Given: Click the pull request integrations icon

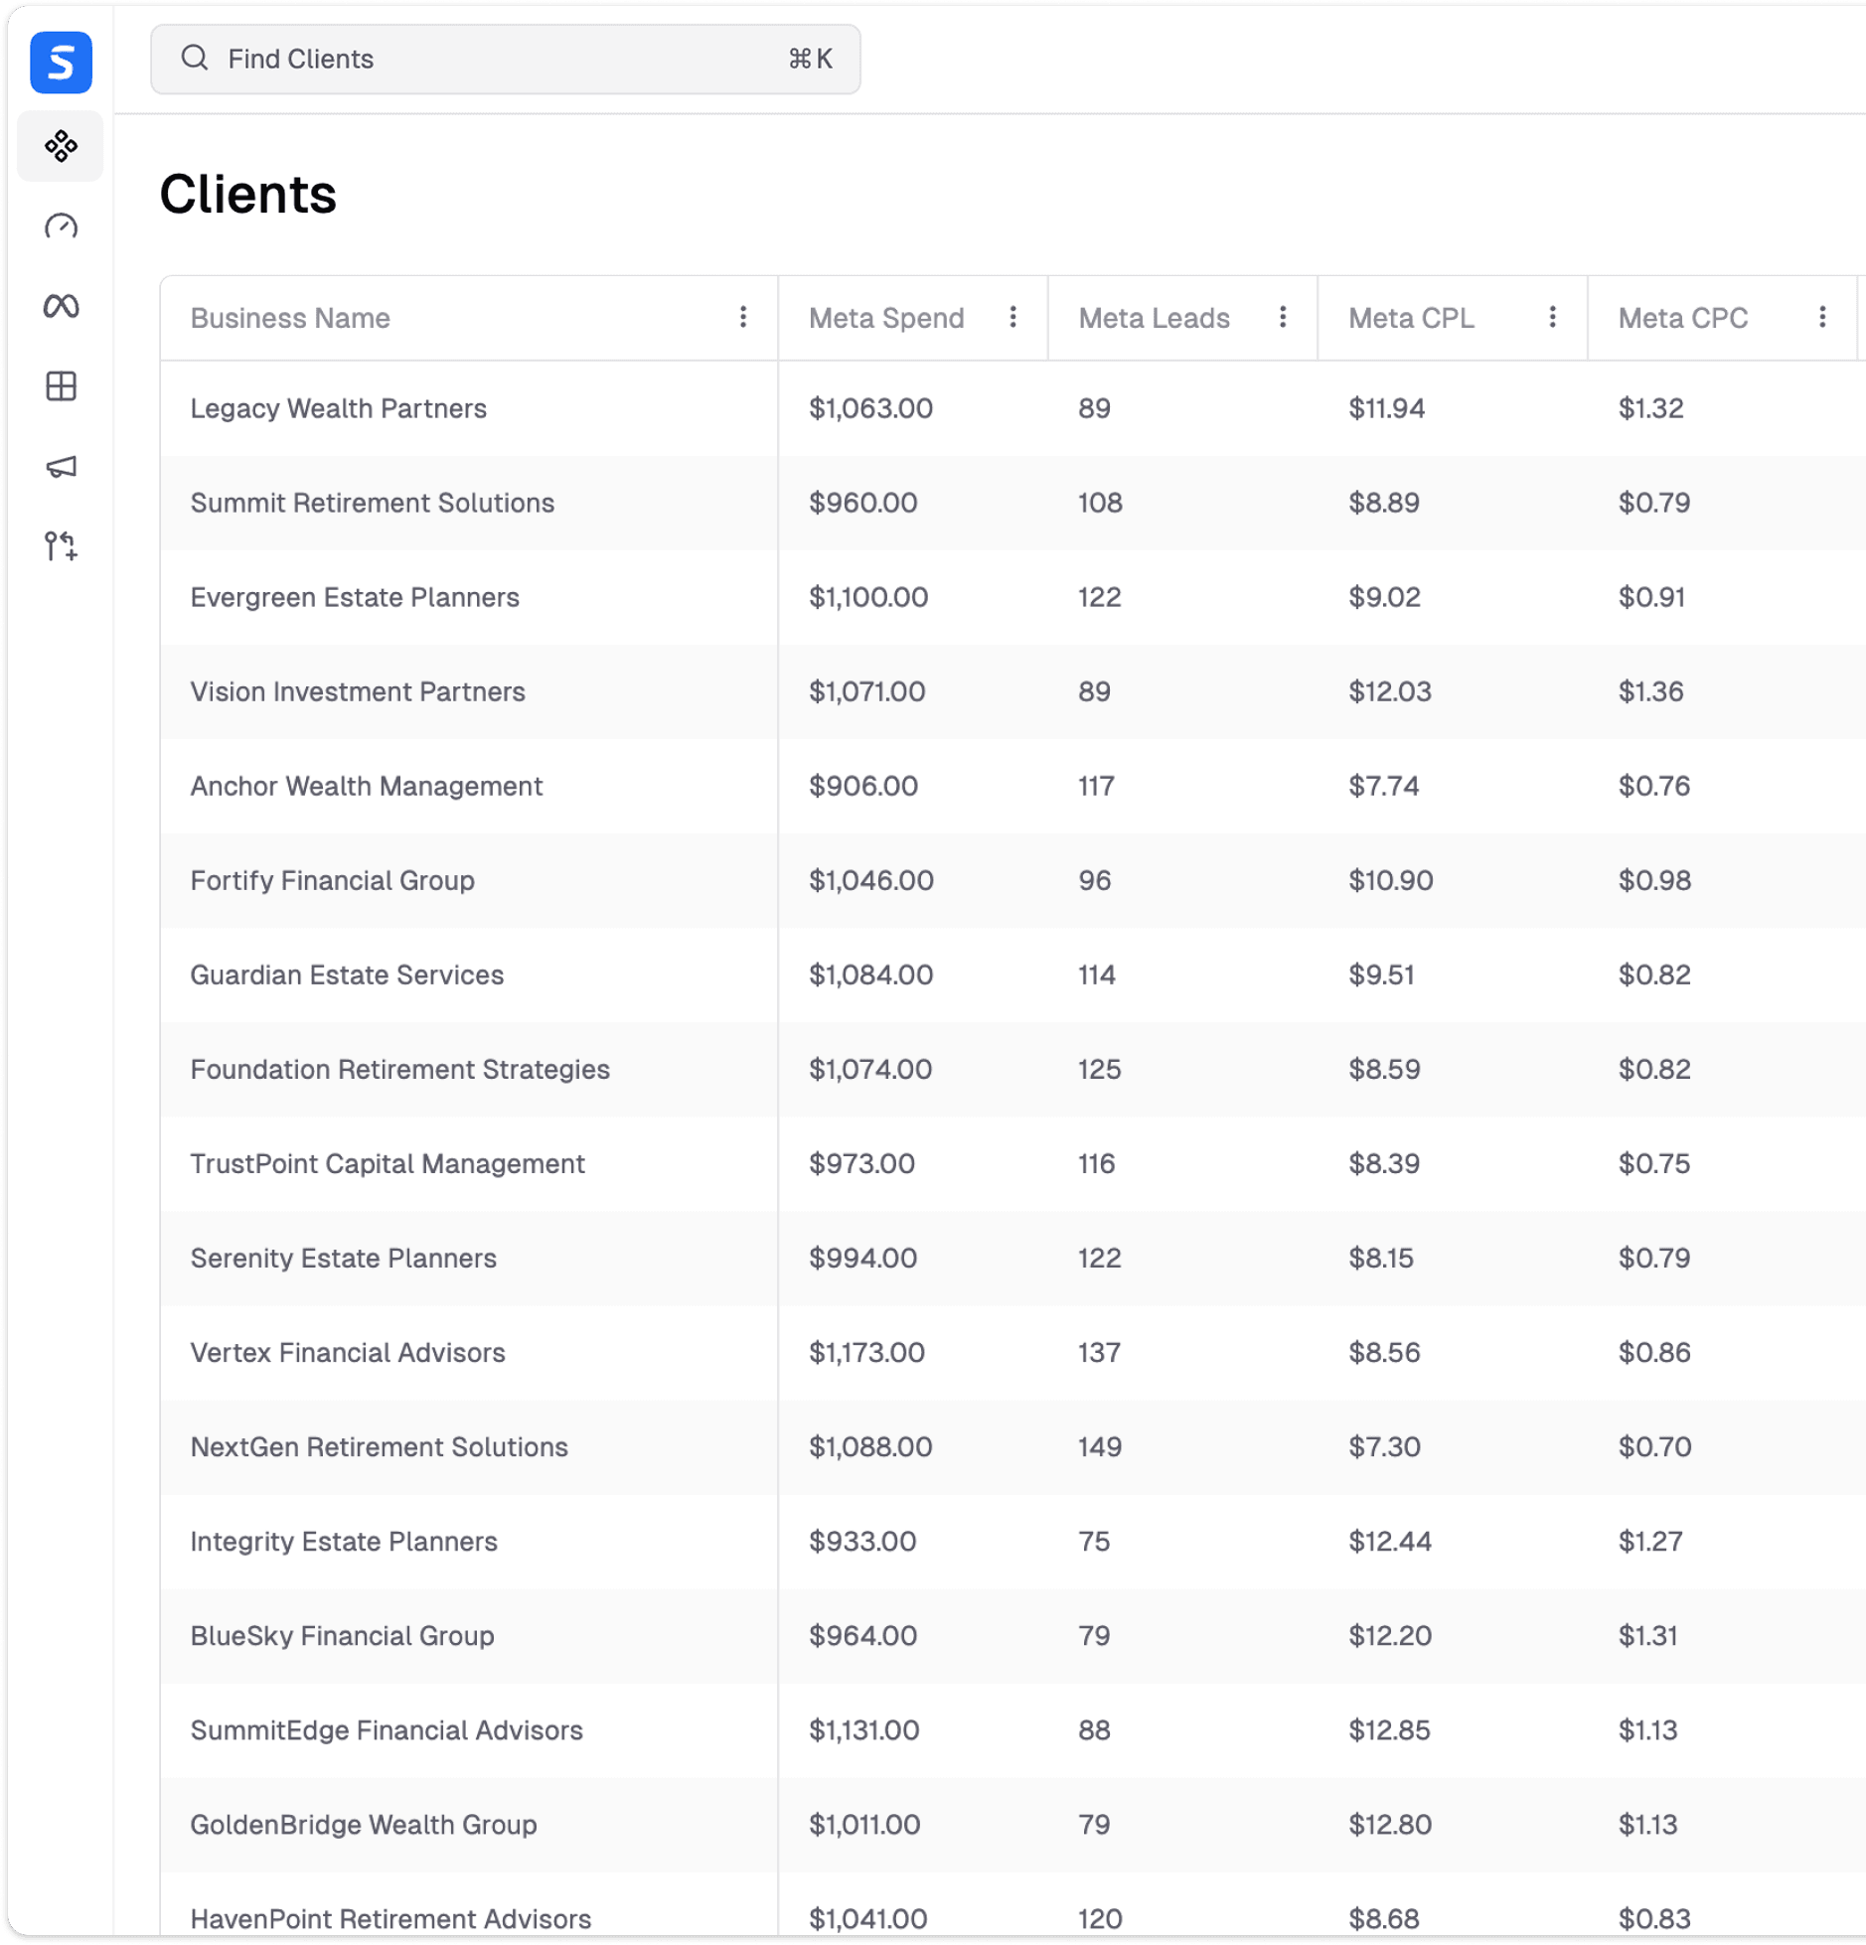Looking at the screenshot, I should tap(61, 546).
